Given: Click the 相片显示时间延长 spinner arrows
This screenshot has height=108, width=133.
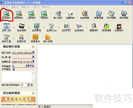Looking at the screenshot, I should click(x=28, y=85).
